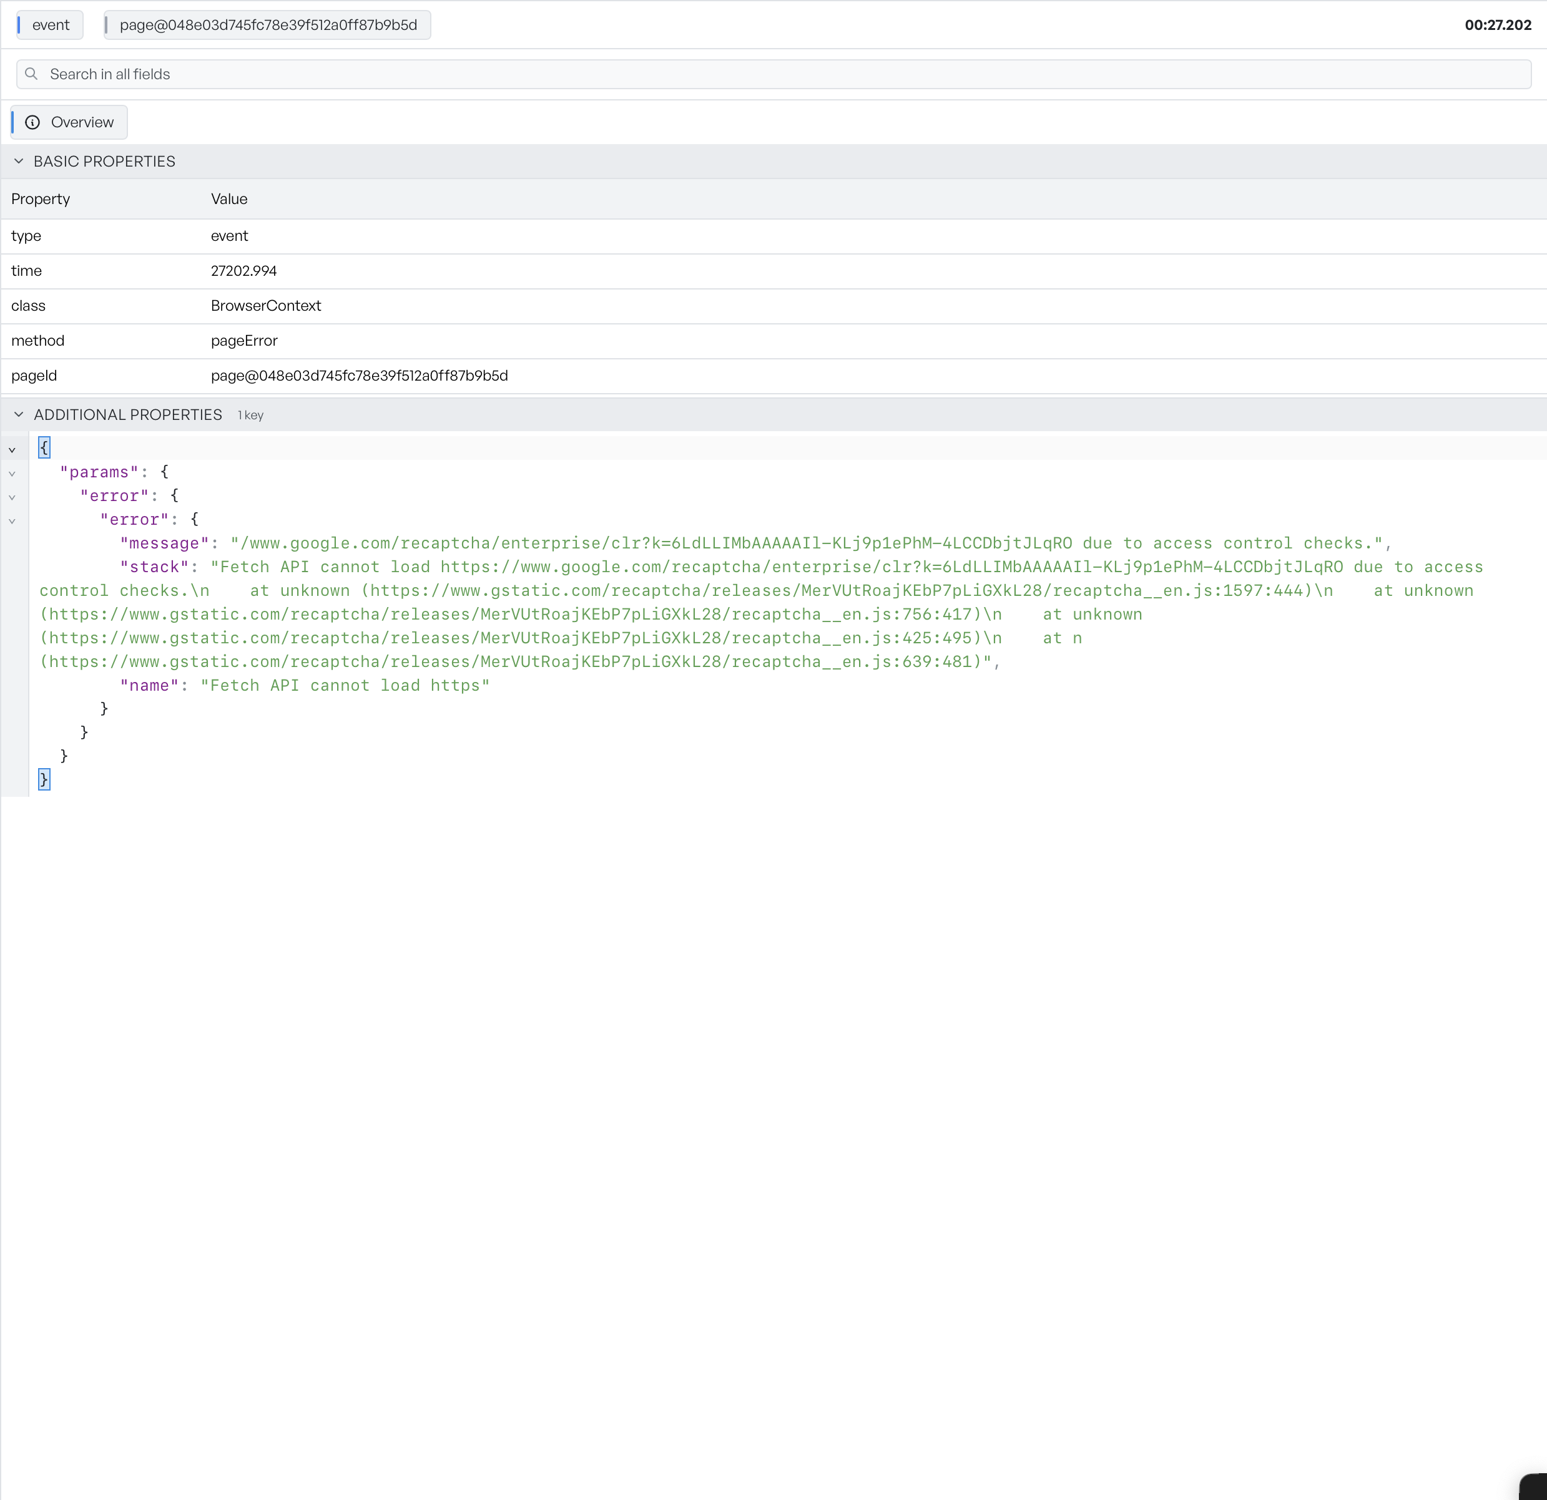Image resolution: width=1547 pixels, height=1500 pixels.
Task: Collapse the root JSON object fold arrow
Action: (12, 450)
